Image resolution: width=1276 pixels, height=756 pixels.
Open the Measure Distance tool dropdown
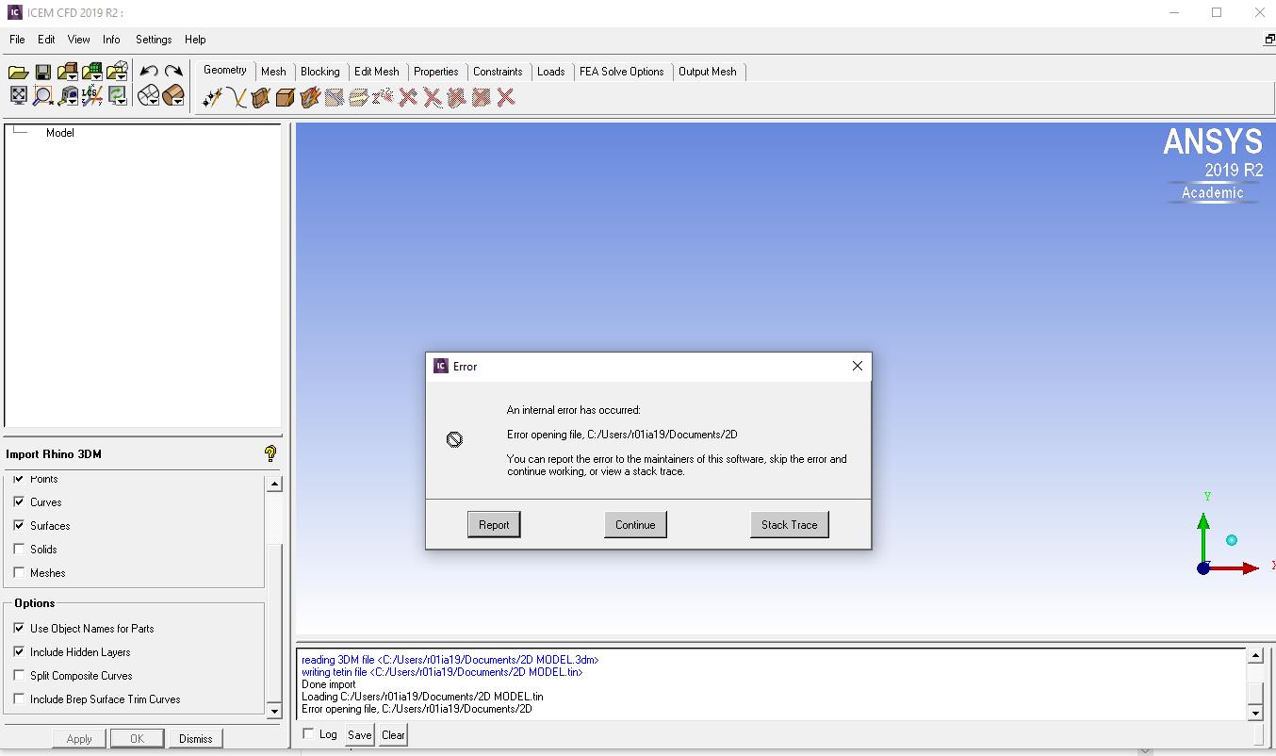[67, 95]
